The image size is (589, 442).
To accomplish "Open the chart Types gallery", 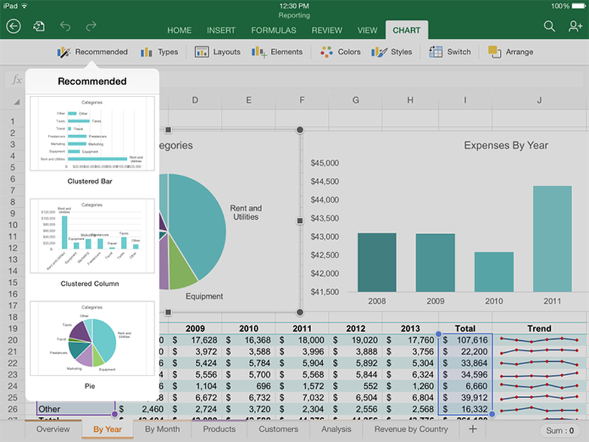I will click(159, 52).
